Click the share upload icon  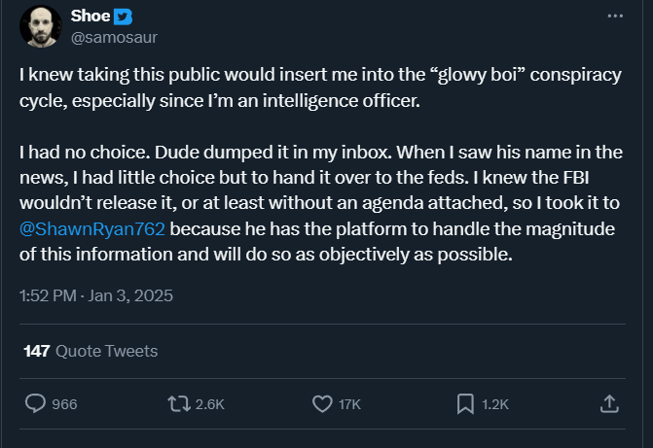609,404
